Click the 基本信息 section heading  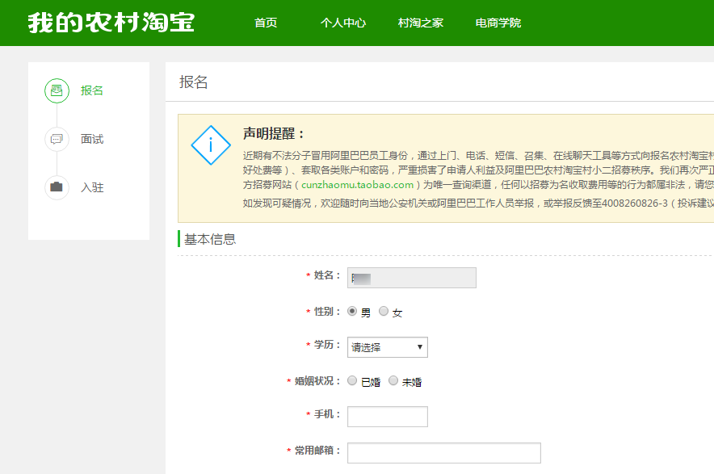point(210,239)
